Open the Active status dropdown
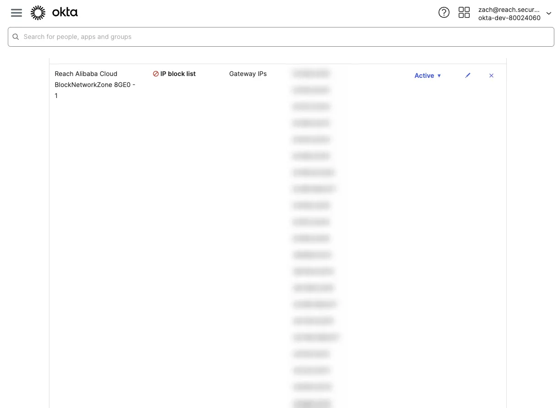Viewport: 558px width, 408px height. 428,76
